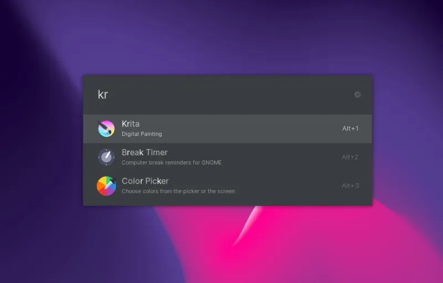Click the Alt+3 shortcut label
Image resolution: width=443 pixels, height=283 pixels.
pyautogui.click(x=350, y=186)
